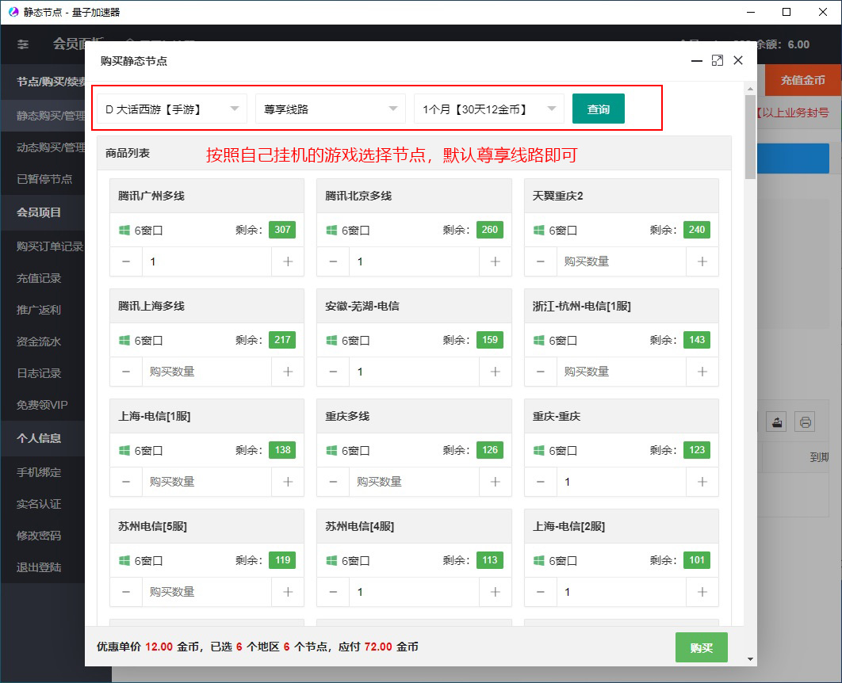Maximize the 购买静态节点 dialog
The height and width of the screenshot is (683, 842).
click(x=717, y=61)
